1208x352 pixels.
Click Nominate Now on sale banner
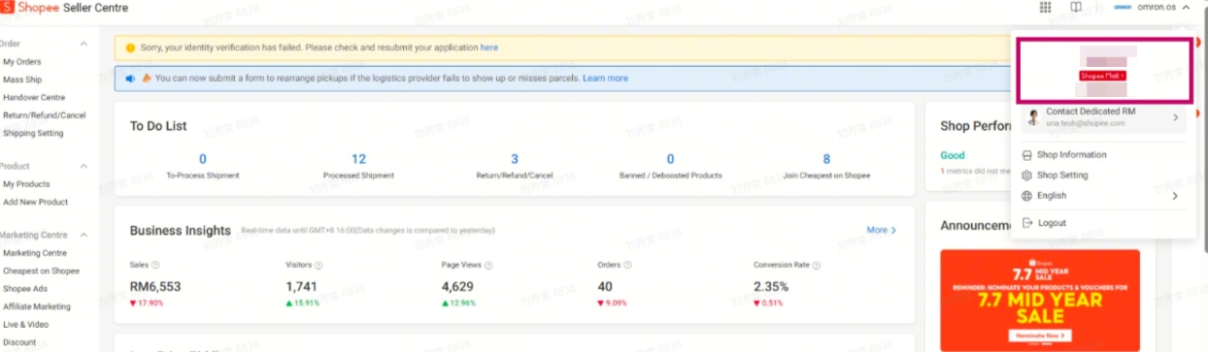coord(1041,336)
